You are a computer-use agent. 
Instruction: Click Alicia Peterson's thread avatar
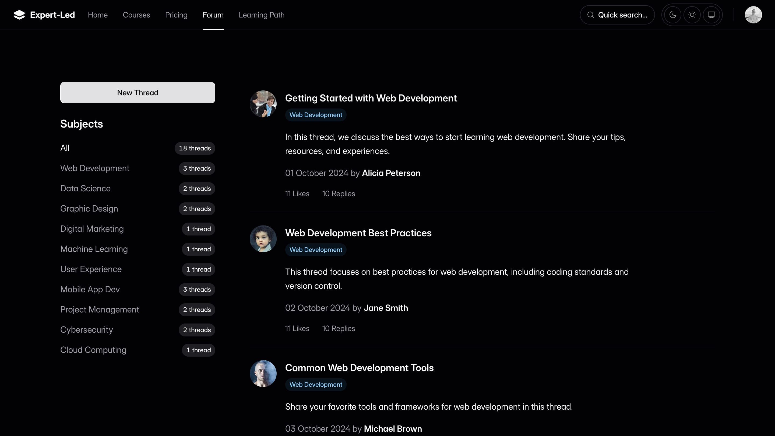pos(263,104)
